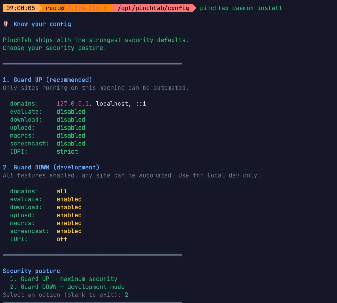The height and width of the screenshot is (303, 337).
Task: Click the ::1 domain value
Action: point(141,104)
